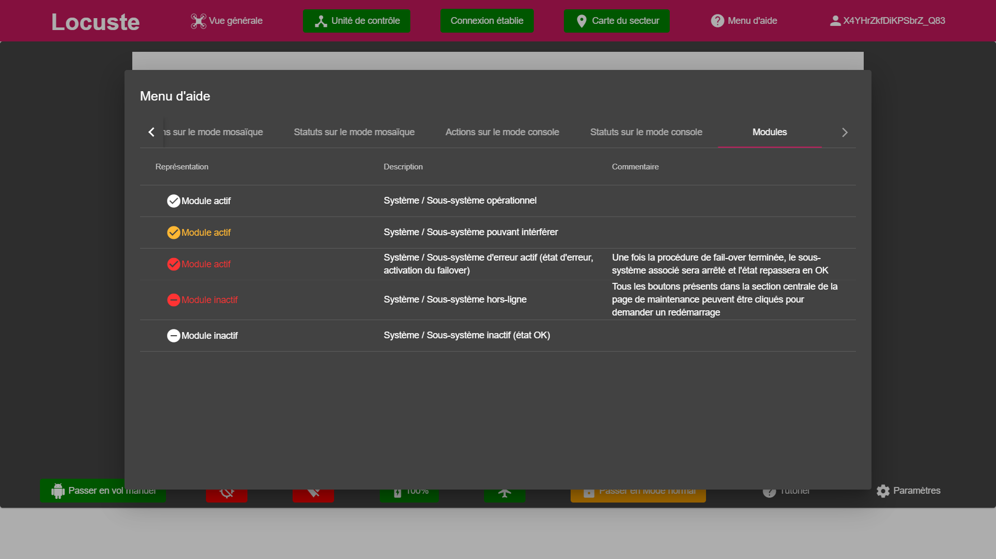The image size is (996, 559).
Task: Click the red check circle Module actif icon
Action: [x=174, y=264]
